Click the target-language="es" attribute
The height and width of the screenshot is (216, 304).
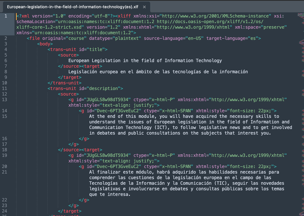click(x=232, y=38)
